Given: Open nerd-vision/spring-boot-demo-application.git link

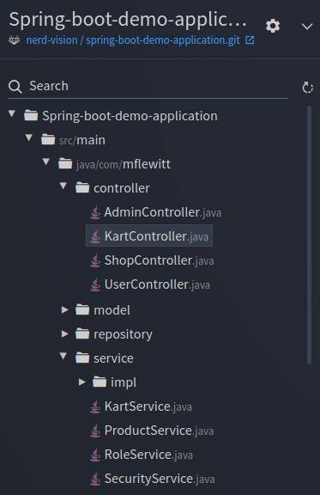Looking at the screenshot, I should click(x=133, y=40).
